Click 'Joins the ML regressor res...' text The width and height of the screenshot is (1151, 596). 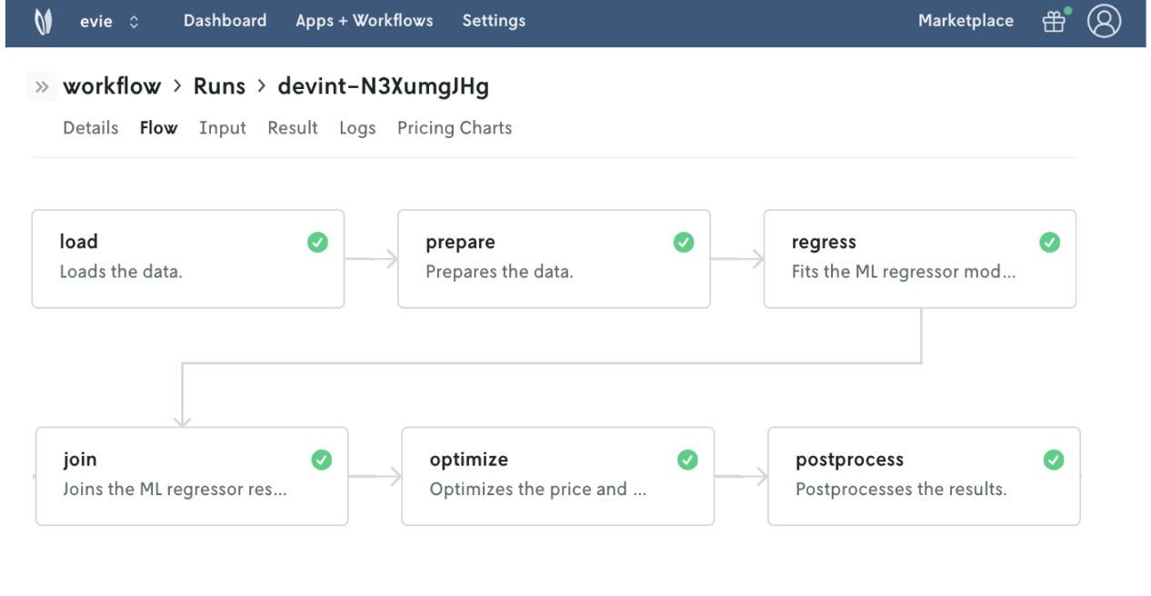coord(175,489)
